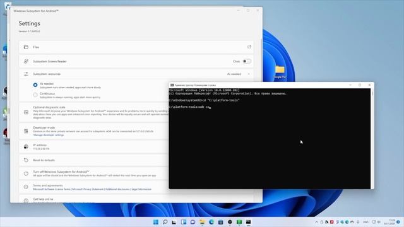This screenshot has width=404, height=227.
Task: Select the As needed radio button
Action: click(x=35, y=85)
